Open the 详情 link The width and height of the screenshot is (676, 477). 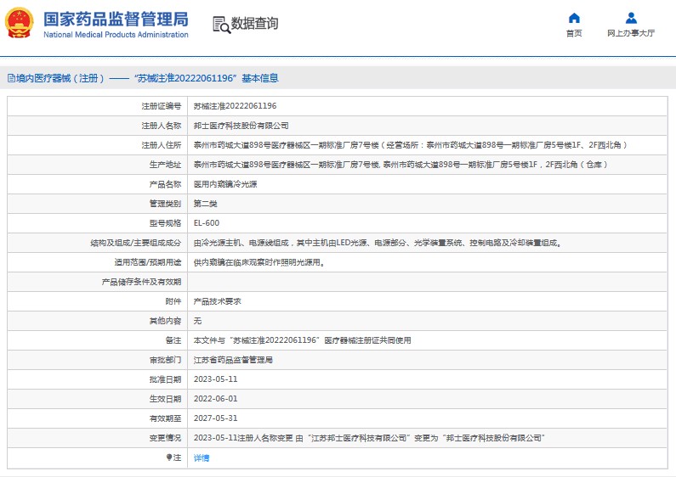202,457
